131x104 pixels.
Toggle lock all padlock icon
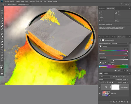(x=112, y=82)
